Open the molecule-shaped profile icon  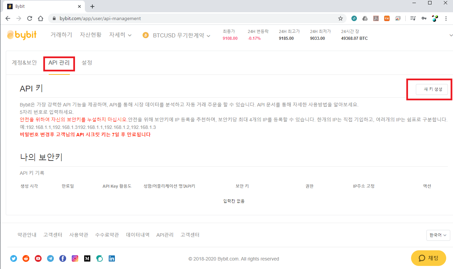coord(435,18)
